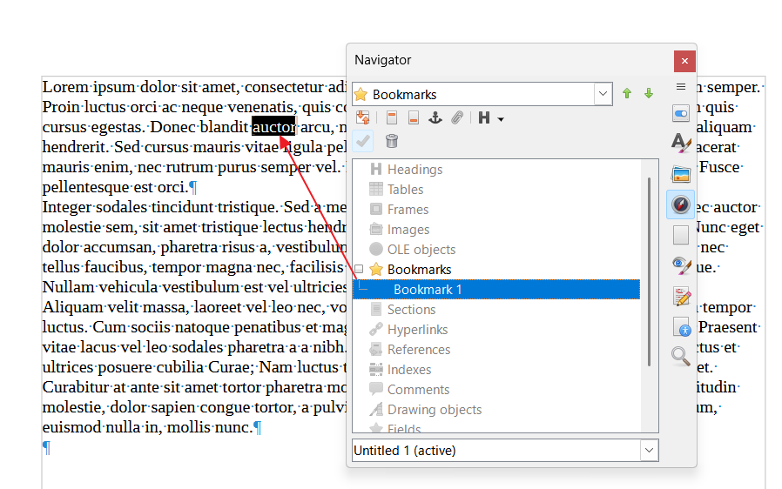Collapse the Bookmarks tree node
The width and height of the screenshot is (782, 489).
[359, 270]
